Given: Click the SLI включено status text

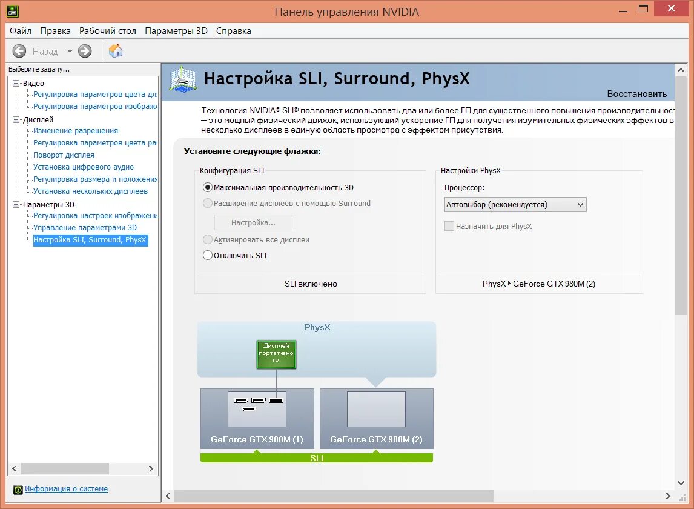Looking at the screenshot, I should tap(311, 284).
